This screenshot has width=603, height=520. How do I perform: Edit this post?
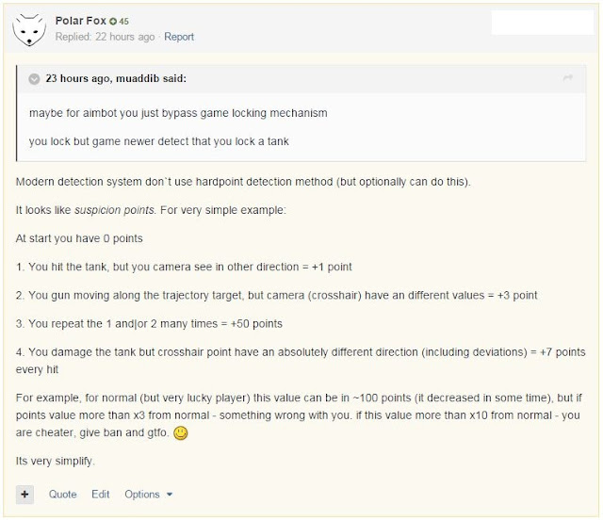tap(101, 495)
